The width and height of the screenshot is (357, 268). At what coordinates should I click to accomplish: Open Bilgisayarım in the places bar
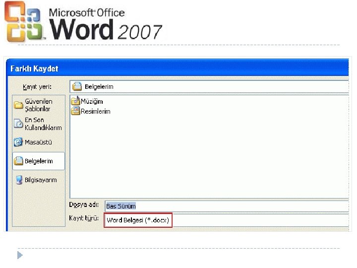(x=38, y=180)
